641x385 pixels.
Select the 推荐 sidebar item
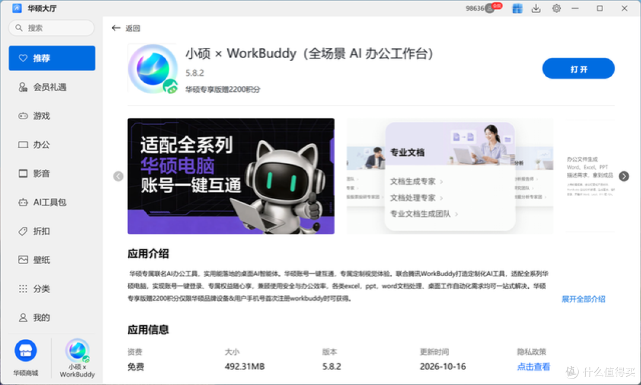pos(52,58)
